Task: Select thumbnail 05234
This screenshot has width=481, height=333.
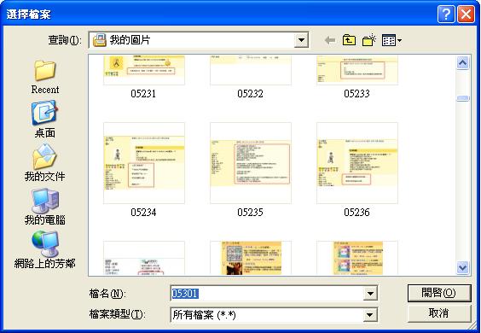Action: [144, 163]
